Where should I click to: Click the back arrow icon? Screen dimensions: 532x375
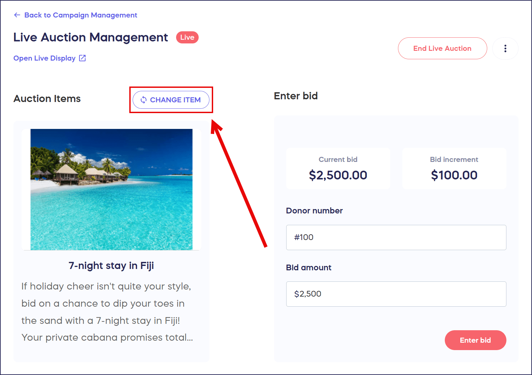[17, 15]
